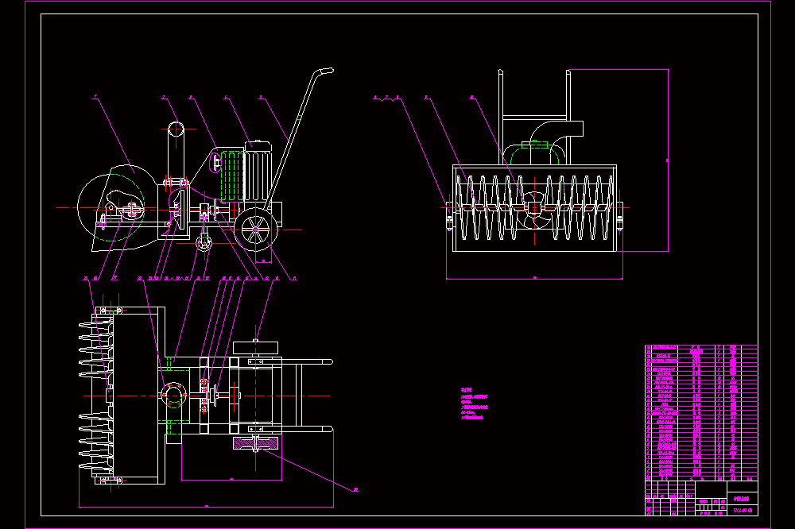This screenshot has width=795, height=529.
Task: Click the parts list table
Action: pyautogui.click(x=701, y=412)
